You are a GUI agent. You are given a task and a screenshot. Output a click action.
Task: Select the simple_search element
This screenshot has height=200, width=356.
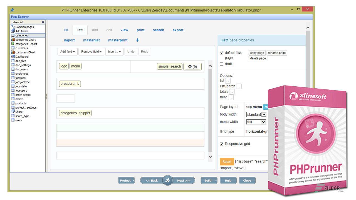(170, 66)
